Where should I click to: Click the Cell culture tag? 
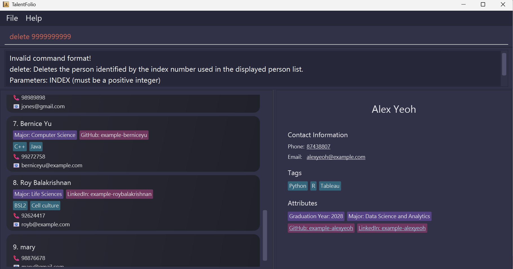tap(45, 206)
